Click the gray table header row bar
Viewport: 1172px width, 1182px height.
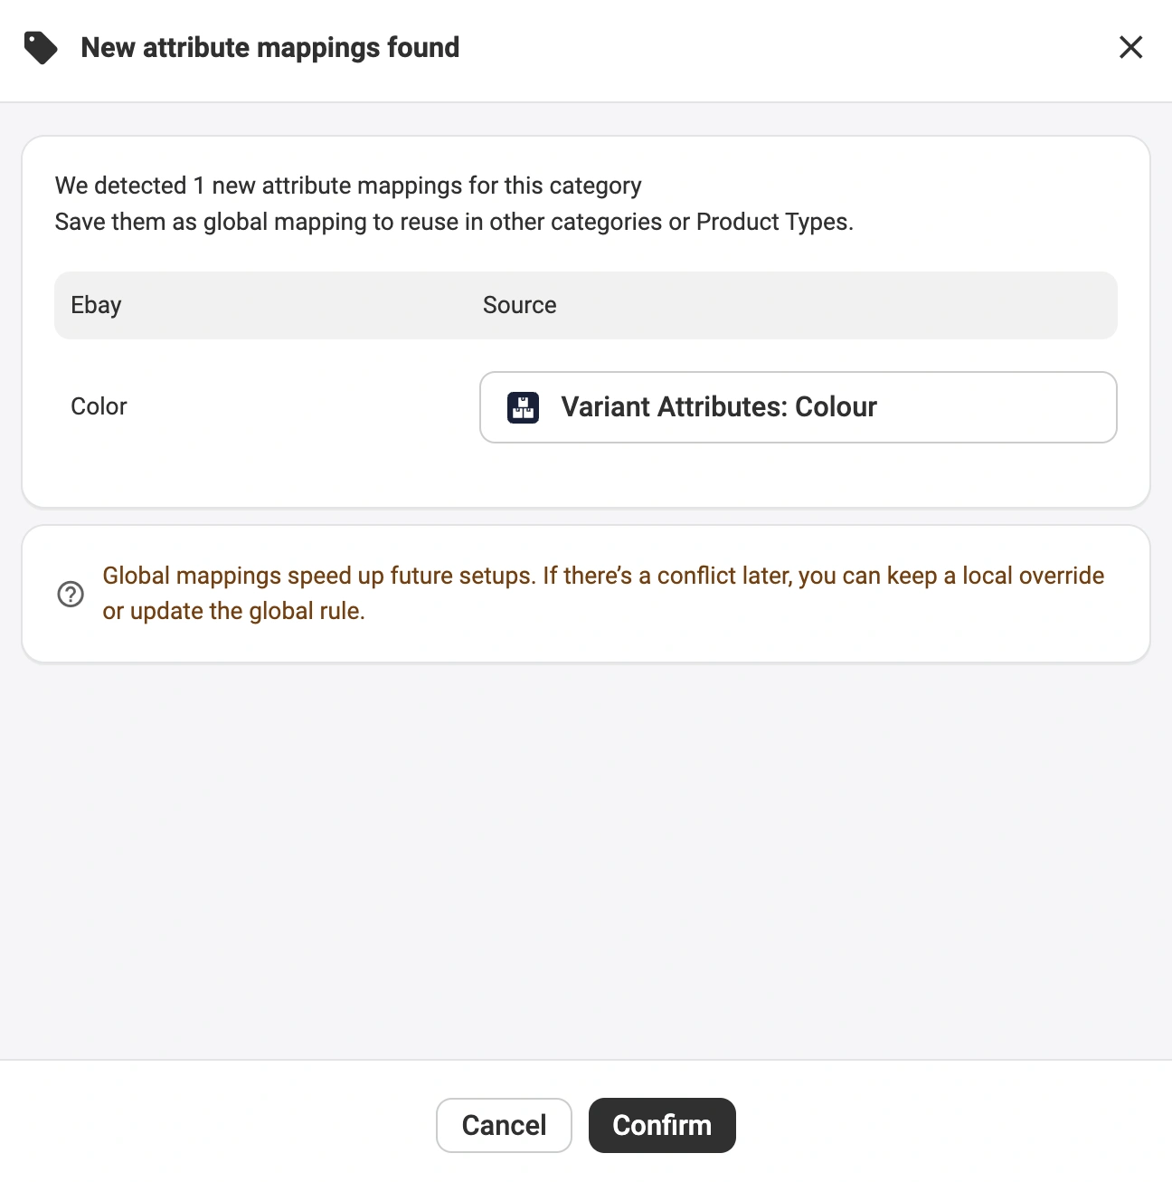coord(814,305)
